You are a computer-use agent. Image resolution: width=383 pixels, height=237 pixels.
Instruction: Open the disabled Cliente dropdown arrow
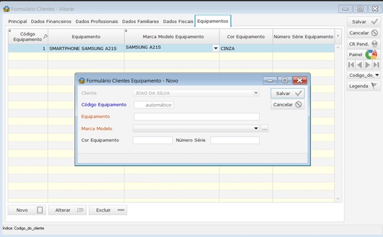[x=256, y=93]
